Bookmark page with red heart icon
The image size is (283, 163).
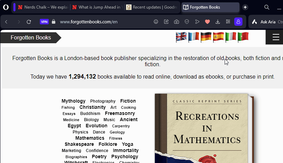207,22
